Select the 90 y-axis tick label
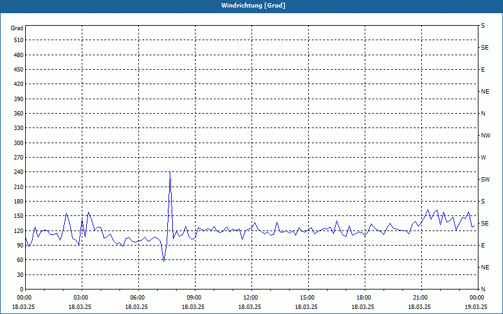This screenshot has width=503, height=314. pyautogui.click(x=20, y=246)
